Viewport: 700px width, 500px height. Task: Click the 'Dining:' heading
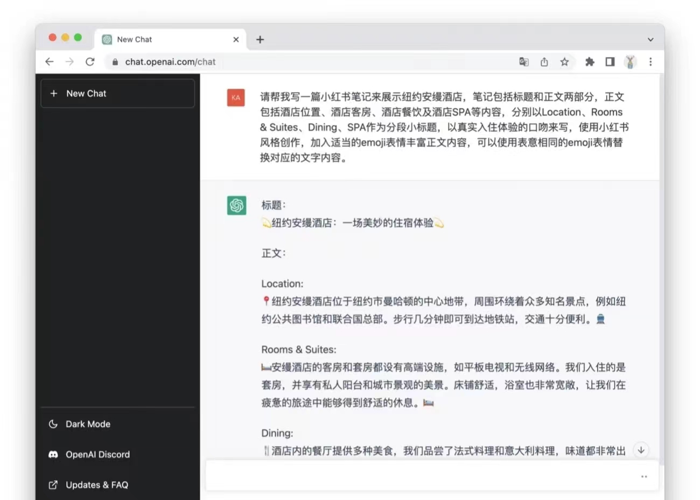point(277,433)
